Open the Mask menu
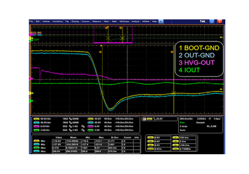 (x=106, y=21)
